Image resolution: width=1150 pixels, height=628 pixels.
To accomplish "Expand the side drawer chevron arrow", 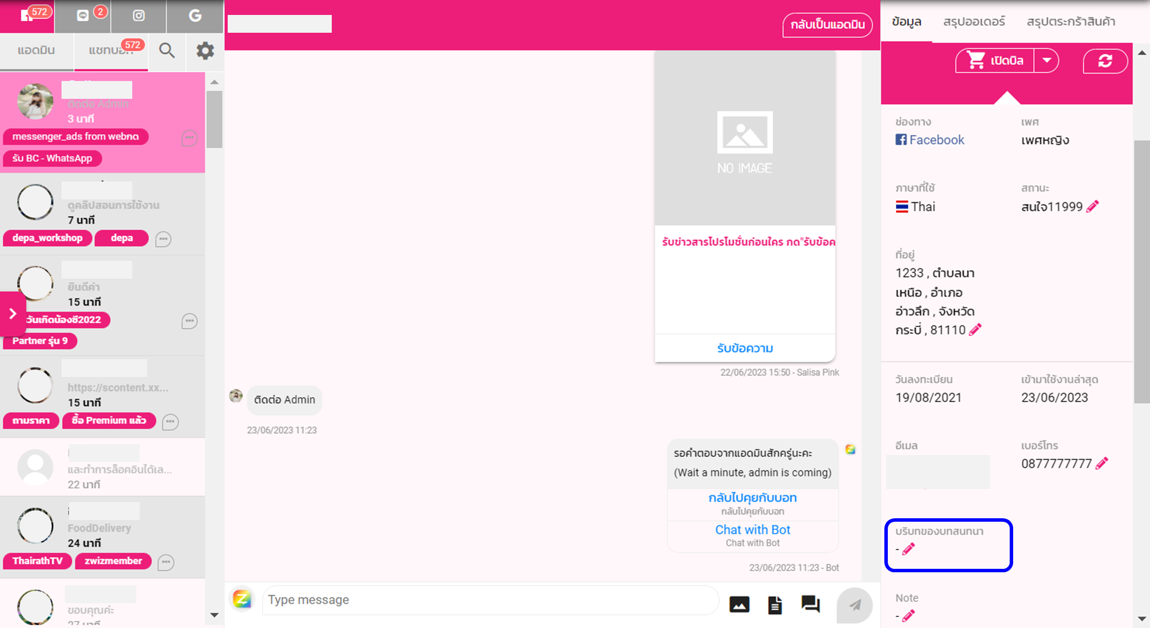I will coord(12,314).
